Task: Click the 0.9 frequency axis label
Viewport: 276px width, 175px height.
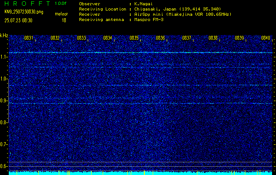Action: (x=4, y=101)
